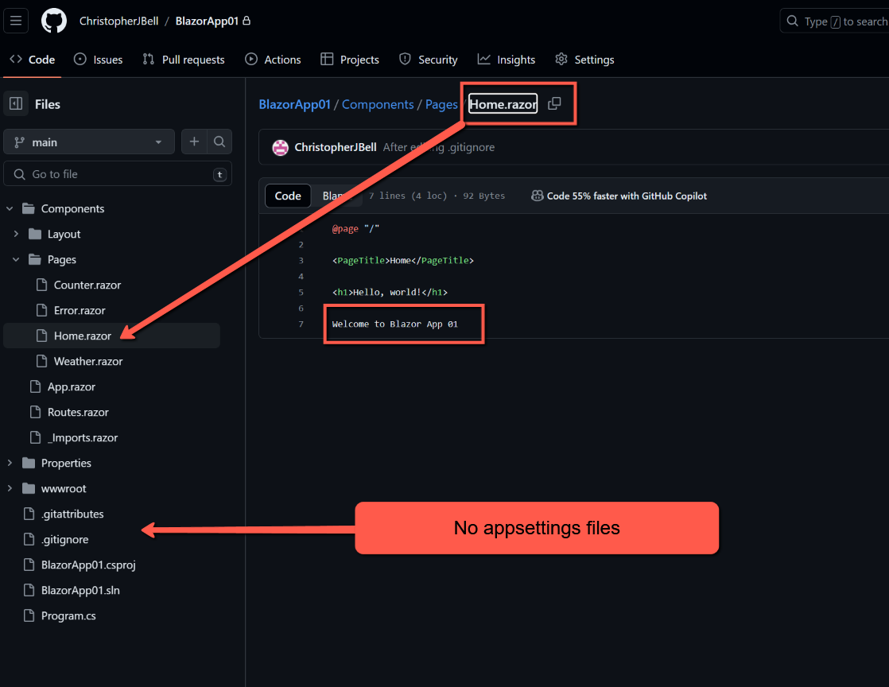Image resolution: width=889 pixels, height=687 pixels.
Task: Open file search with the magnifier icon
Action: pyautogui.click(x=219, y=142)
